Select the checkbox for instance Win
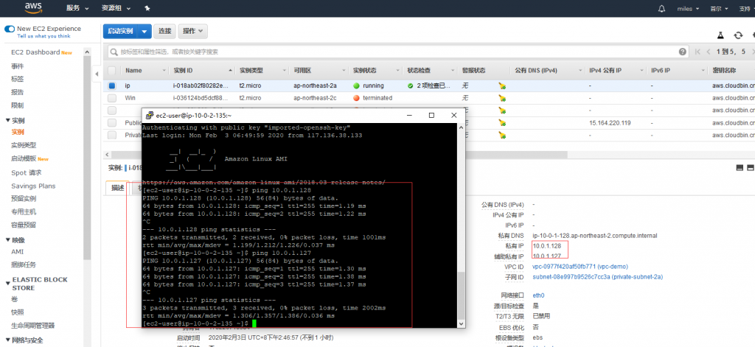 [x=112, y=97]
